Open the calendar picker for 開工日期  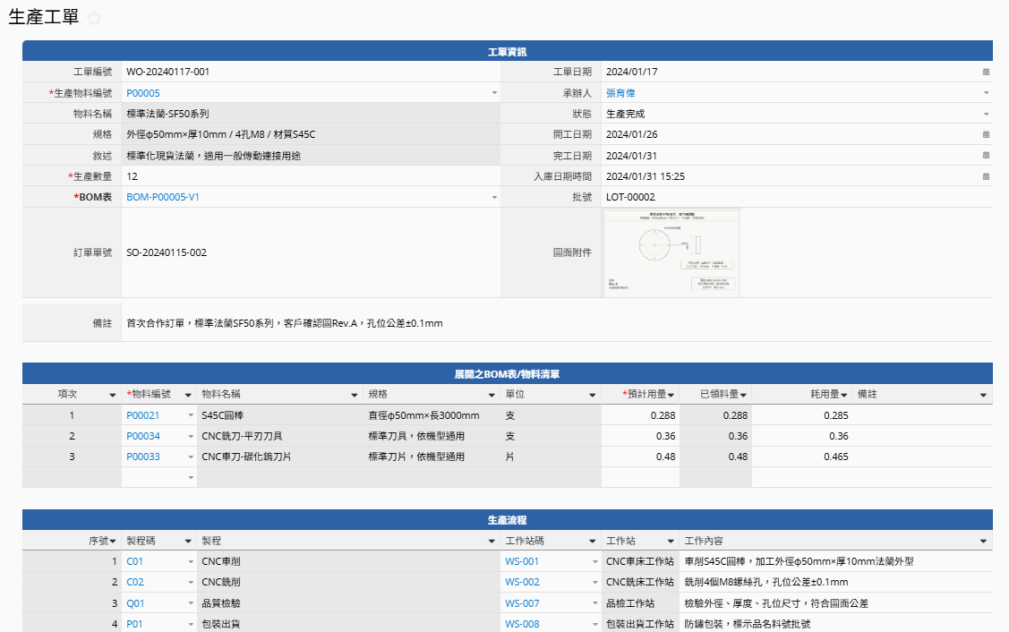click(986, 134)
